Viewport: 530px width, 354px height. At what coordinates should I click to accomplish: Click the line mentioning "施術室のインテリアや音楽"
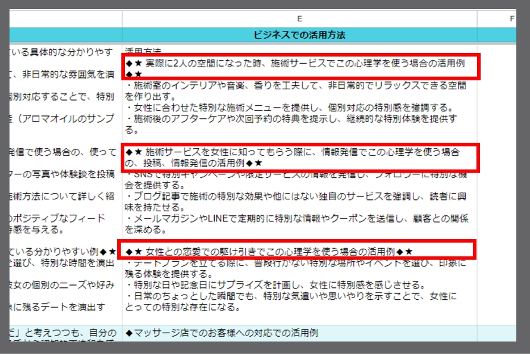tap(294, 86)
